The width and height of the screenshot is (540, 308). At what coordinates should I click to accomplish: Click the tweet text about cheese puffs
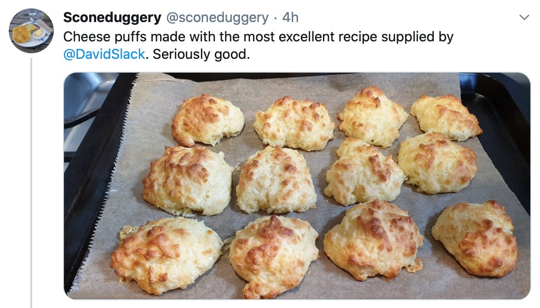click(259, 46)
